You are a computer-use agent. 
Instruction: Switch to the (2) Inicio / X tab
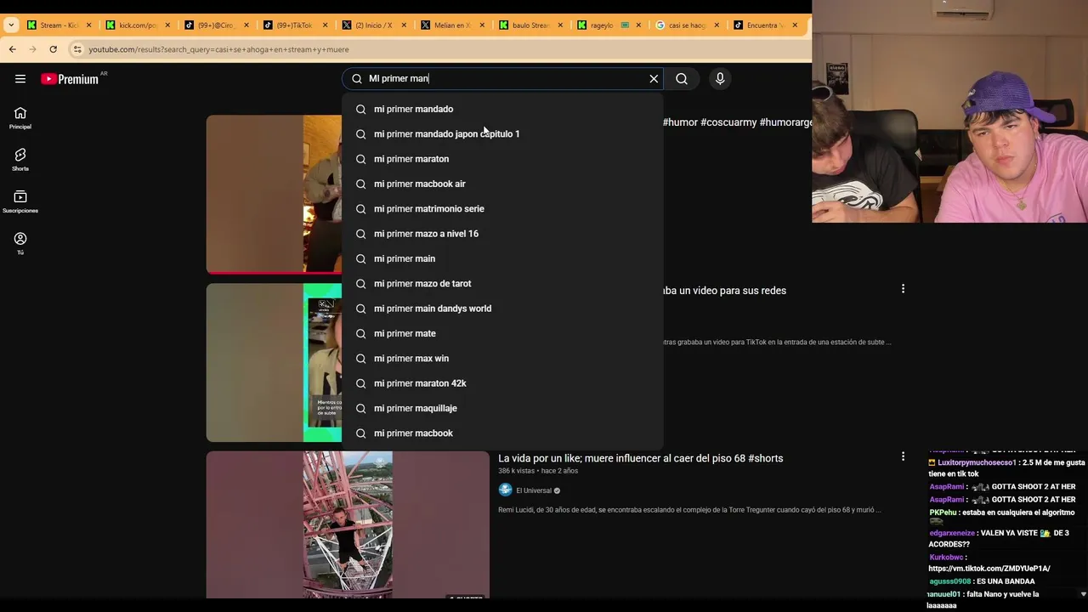click(375, 25)
